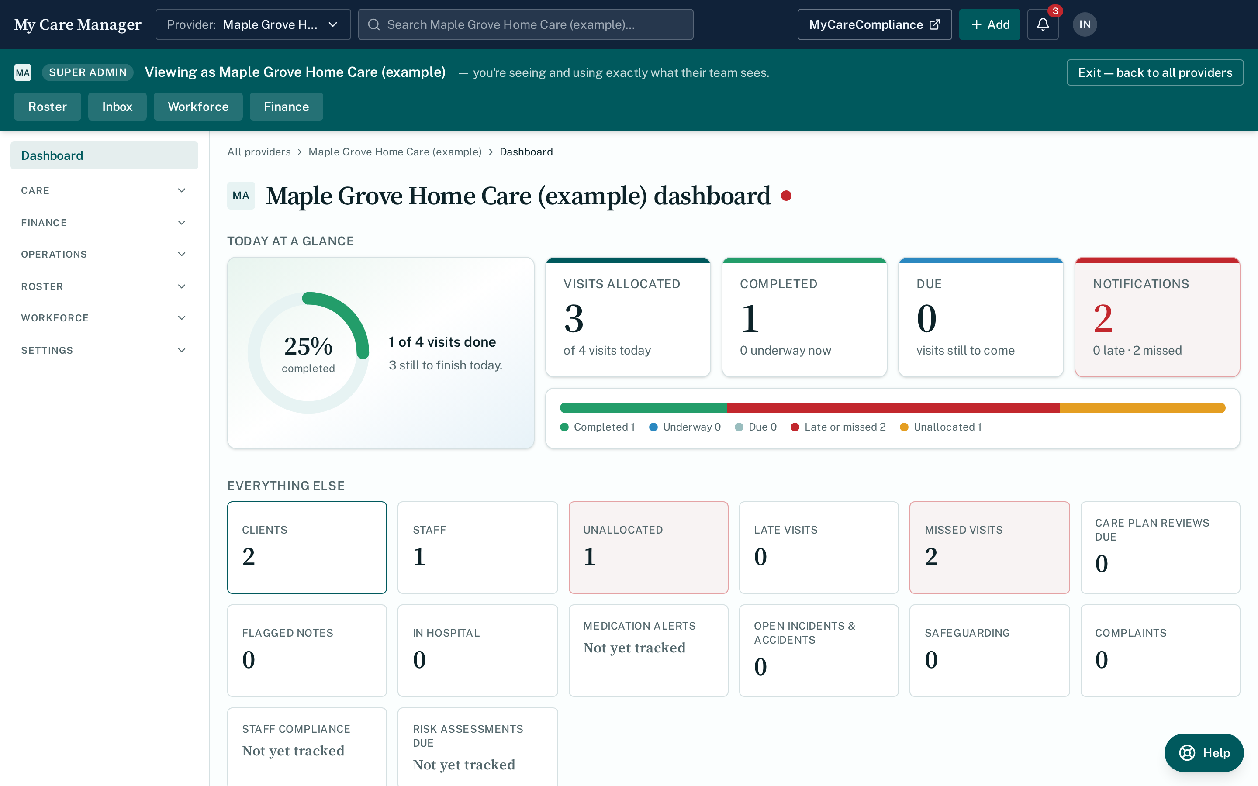Expand the FINANCE sidebar section

(104, 223)
